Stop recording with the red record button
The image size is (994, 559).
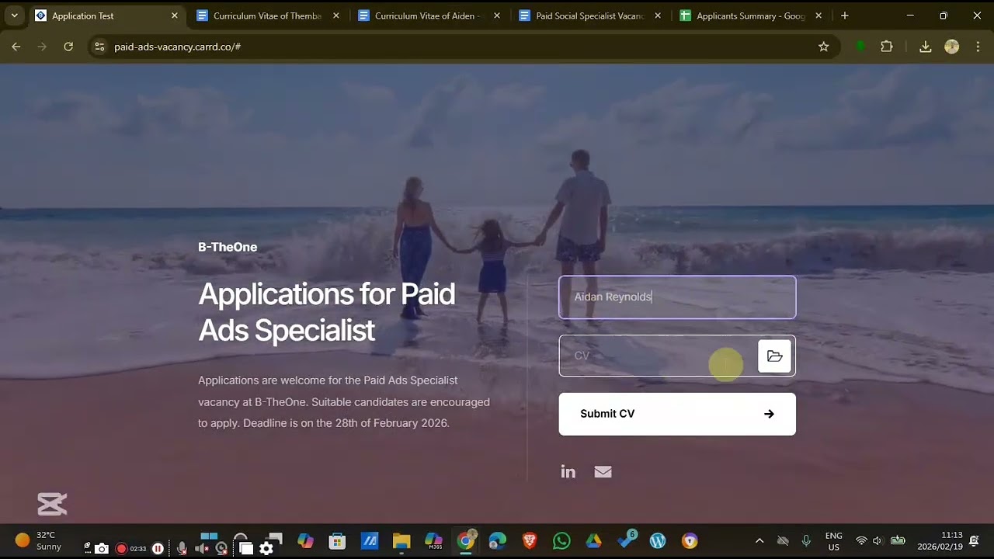point(121,549)
